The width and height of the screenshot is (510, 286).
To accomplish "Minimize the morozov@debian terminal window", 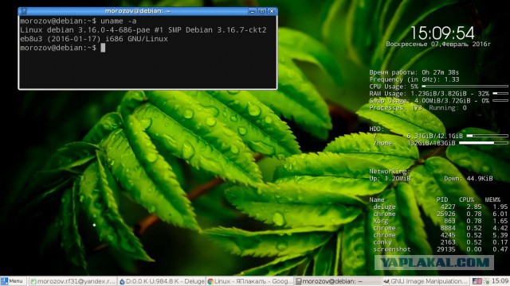I will click(x=253, y=11).
